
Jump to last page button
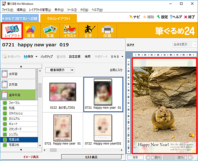190,157
